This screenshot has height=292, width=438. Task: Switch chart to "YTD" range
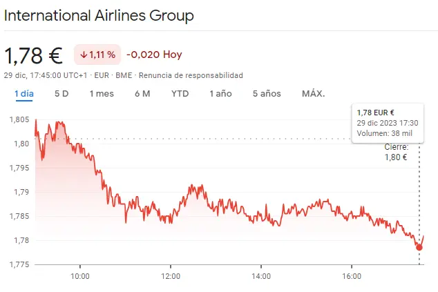tap(180, 94)
